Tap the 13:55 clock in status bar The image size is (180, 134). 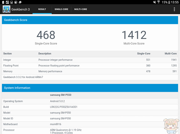(174, 2)
